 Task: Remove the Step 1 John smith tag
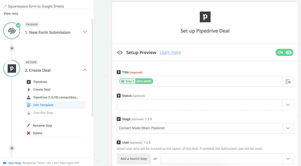click(136, 81)
